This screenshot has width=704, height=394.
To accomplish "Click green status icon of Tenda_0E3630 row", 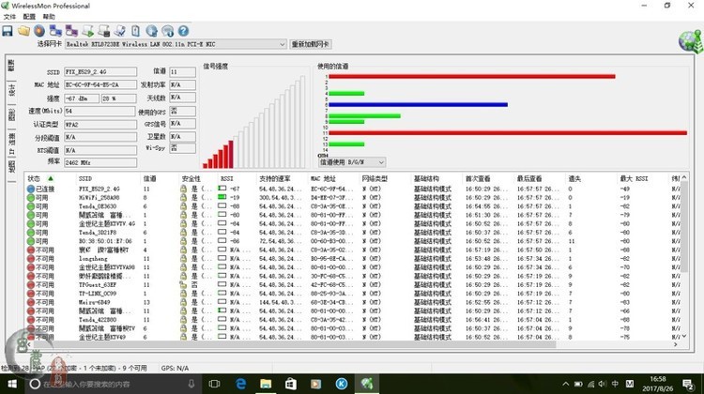I will point(31,206).
